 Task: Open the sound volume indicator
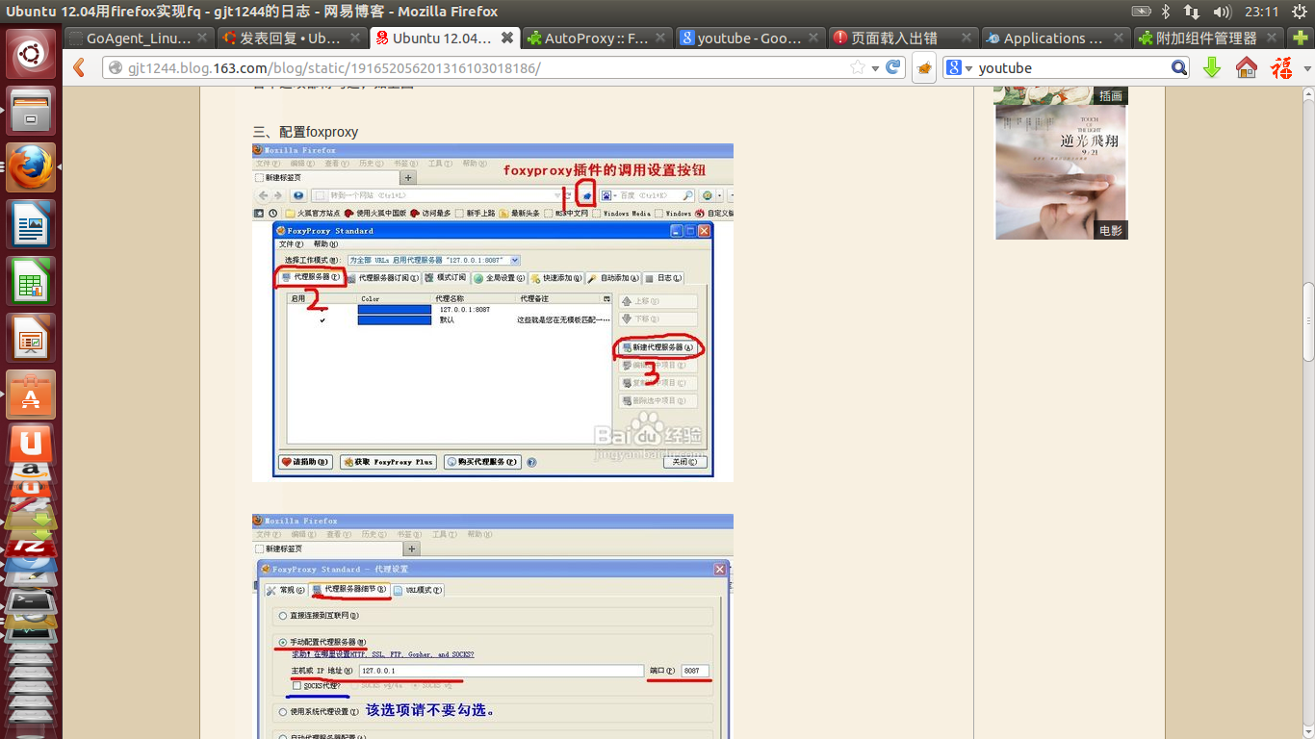click(1222, 12)
